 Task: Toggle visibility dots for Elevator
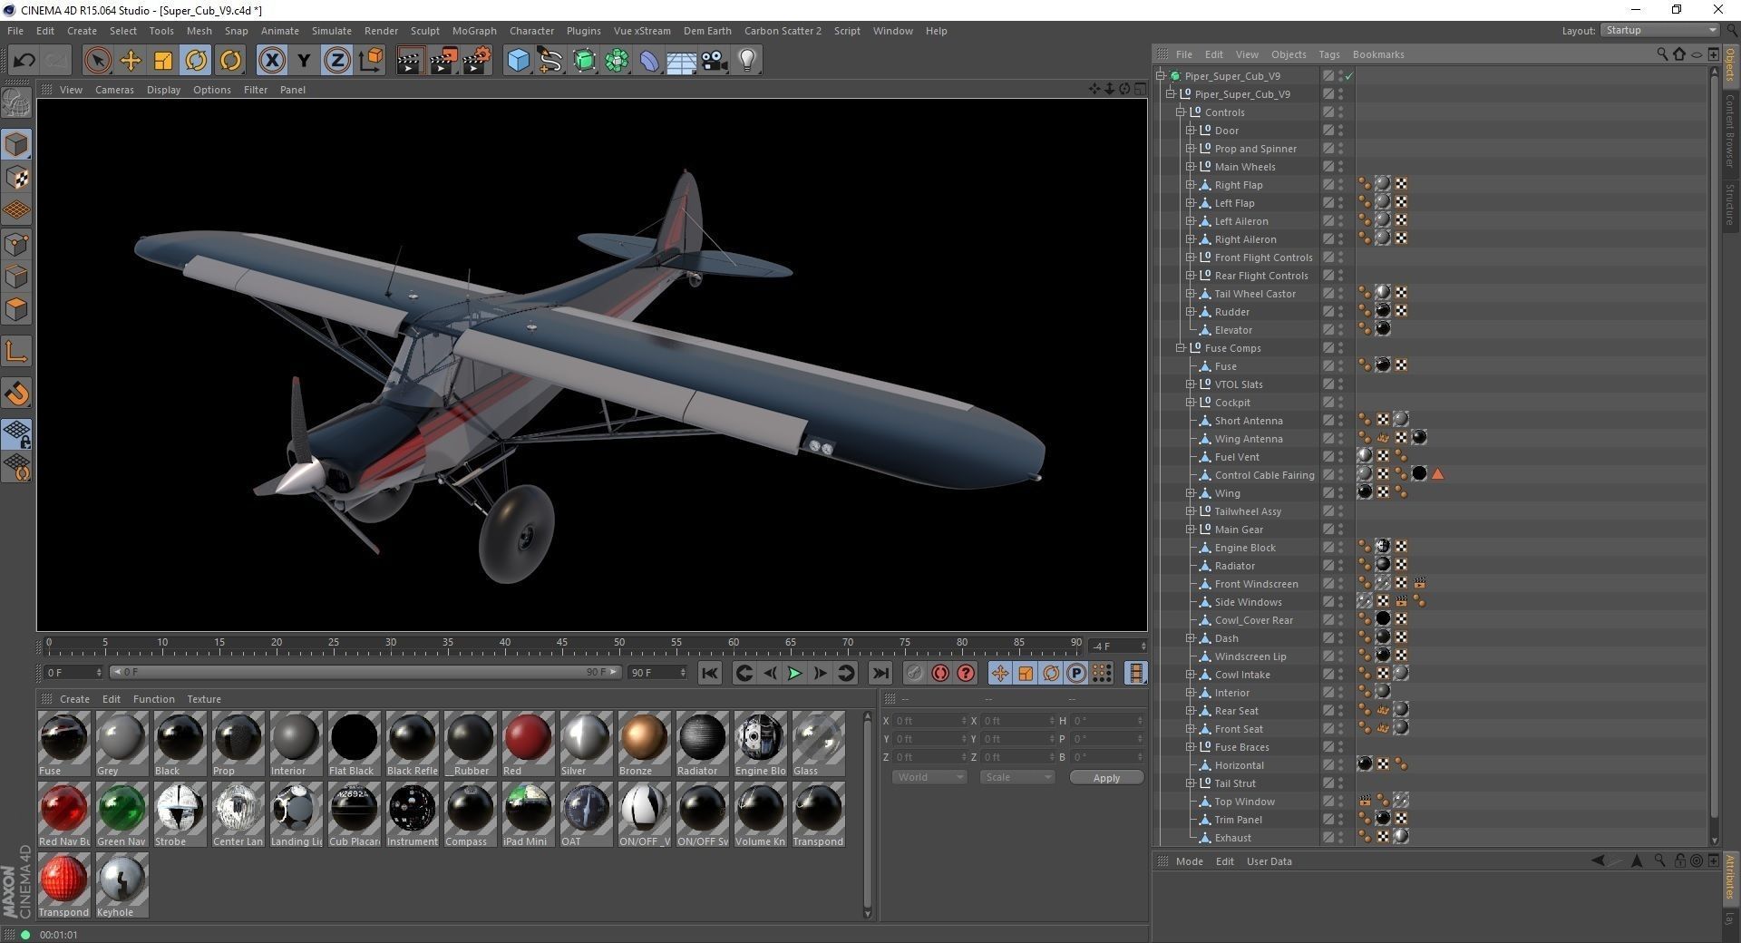(1340, 330)
